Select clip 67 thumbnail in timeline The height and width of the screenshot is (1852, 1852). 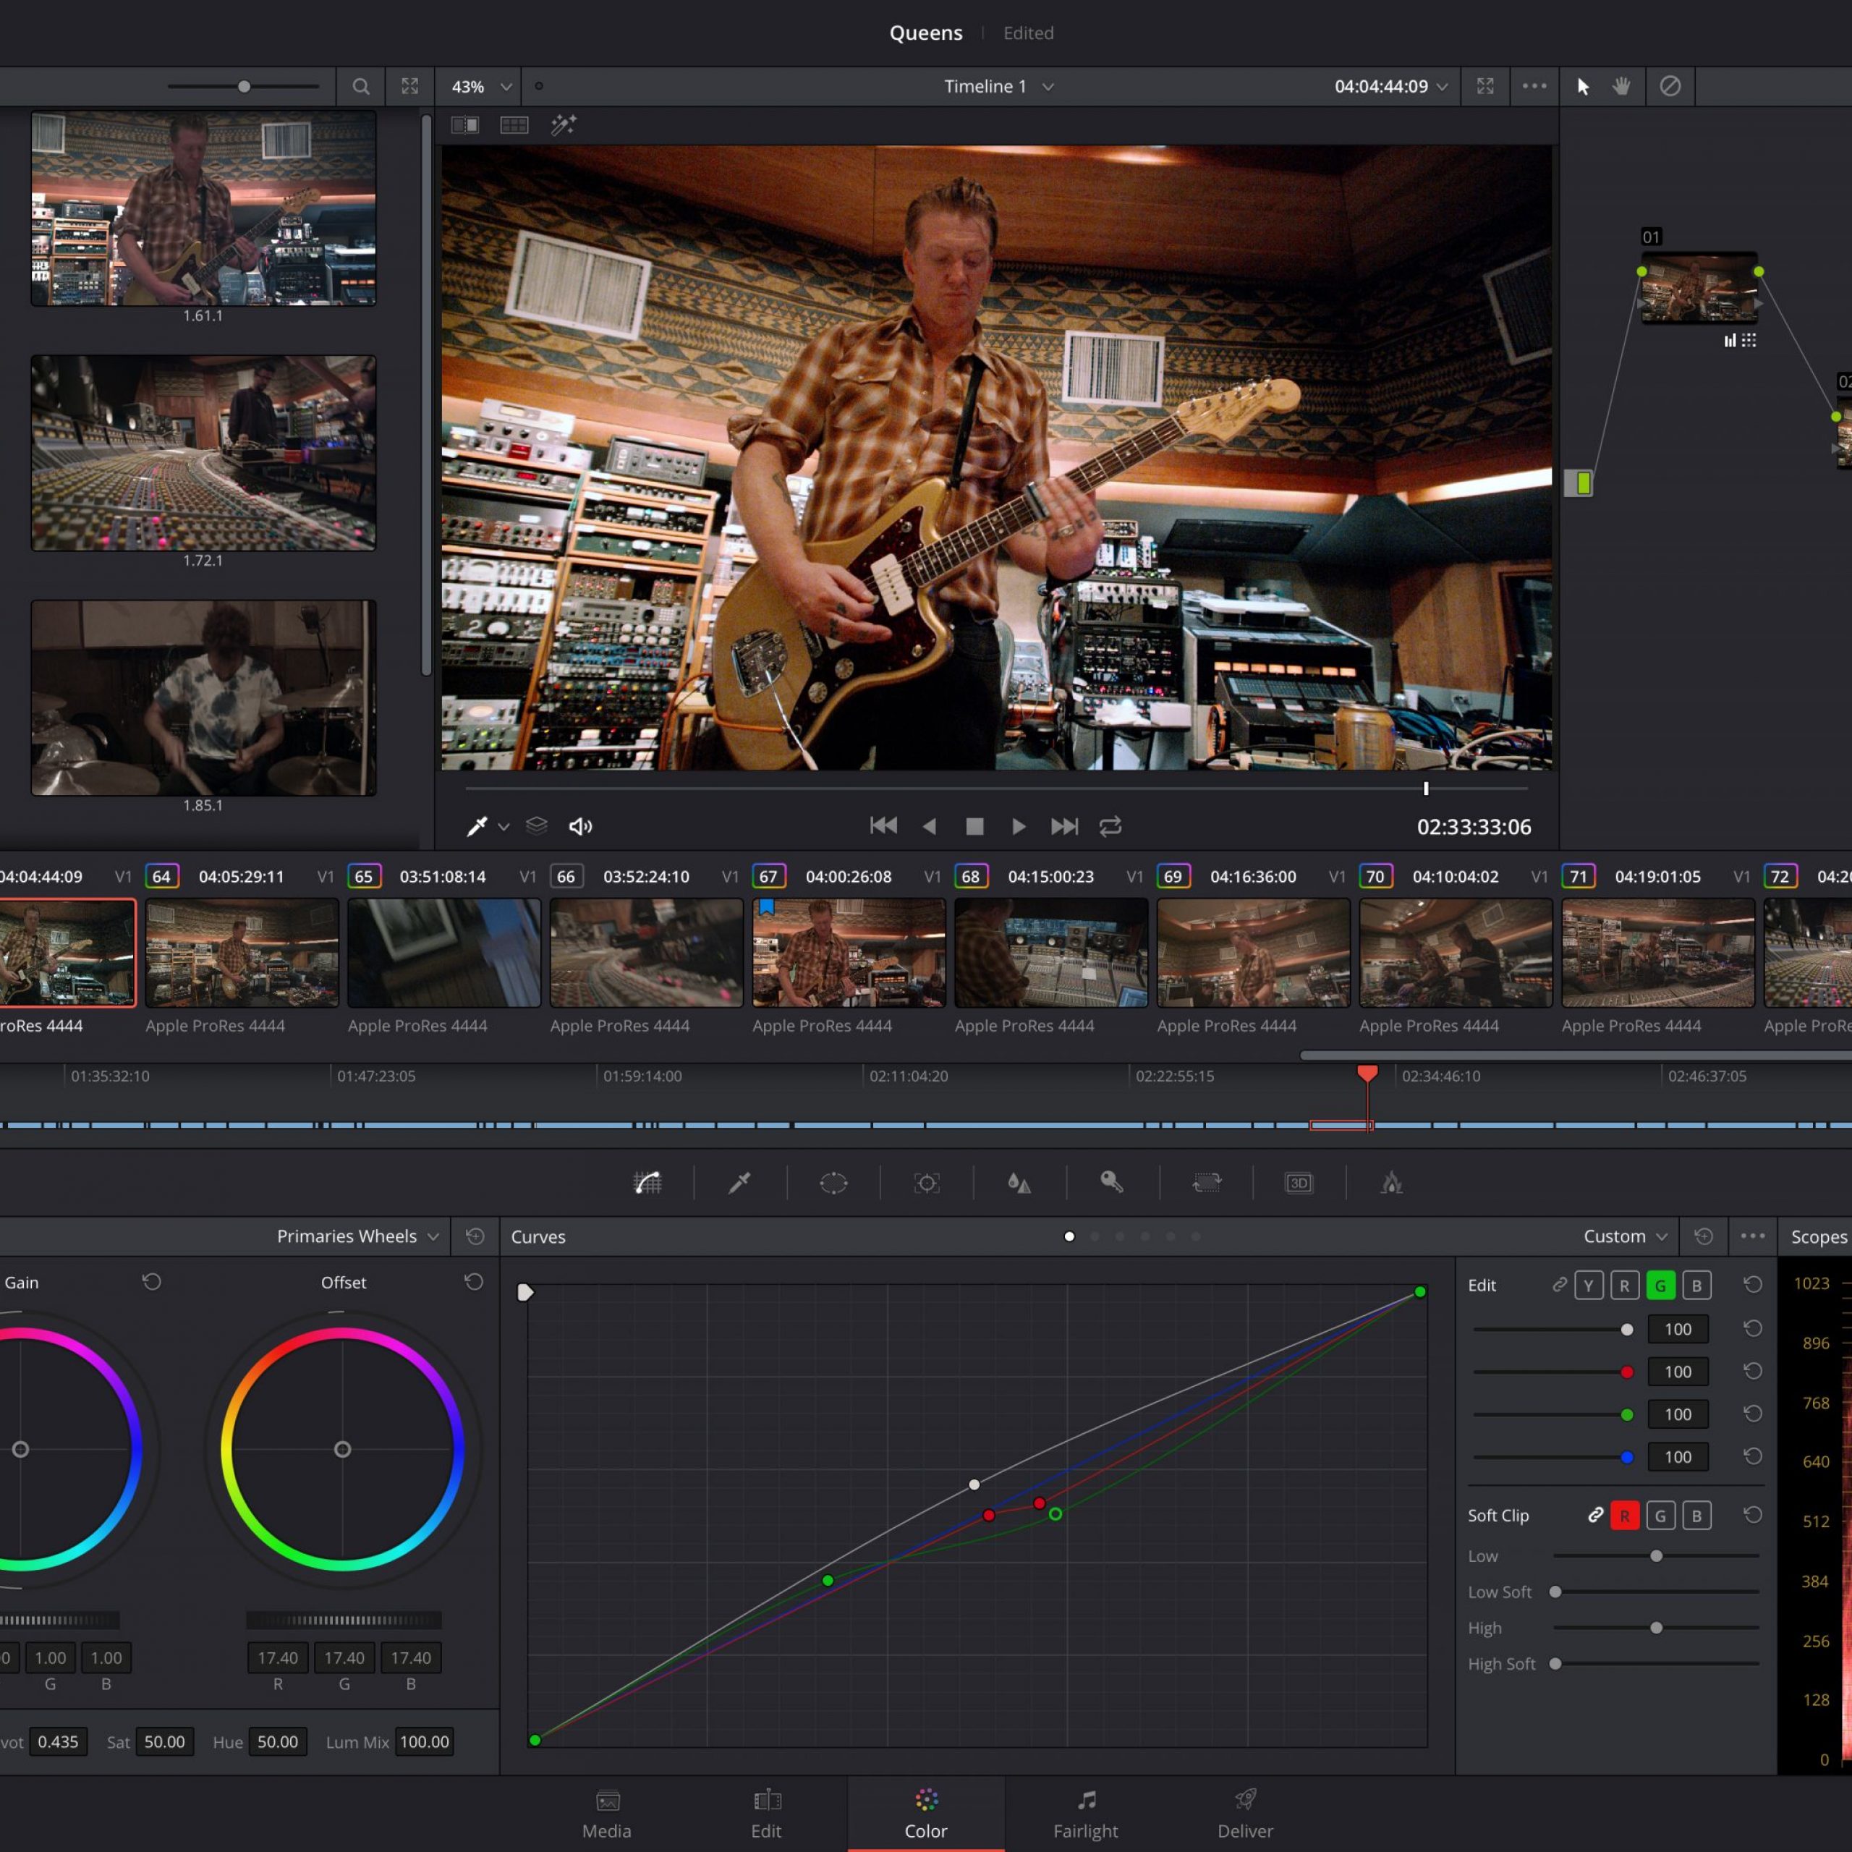pos(849,953)
